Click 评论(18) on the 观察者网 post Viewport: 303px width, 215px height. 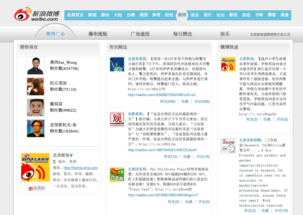coord(203,157)
